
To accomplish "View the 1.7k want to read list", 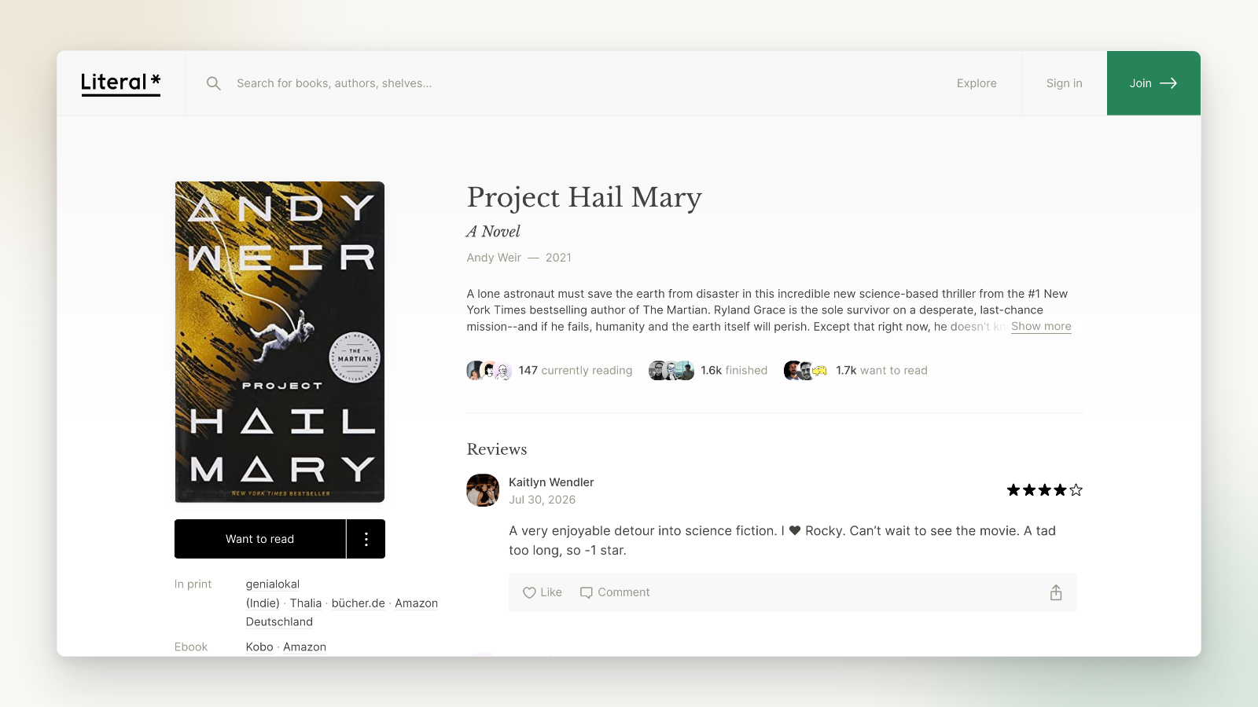I will (x=881, y=371).
